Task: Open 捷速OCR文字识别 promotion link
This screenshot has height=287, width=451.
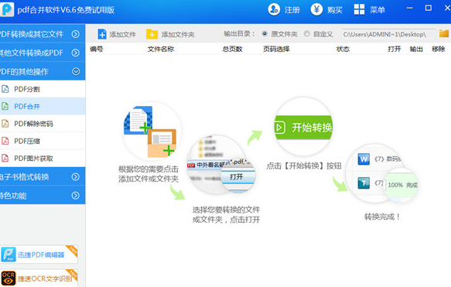Action: 39,278
